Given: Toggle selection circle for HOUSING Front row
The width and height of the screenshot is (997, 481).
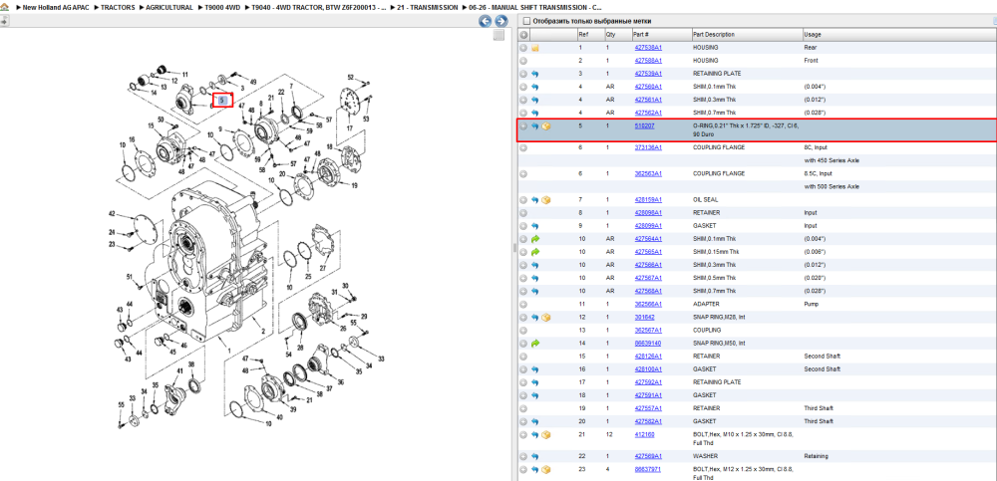Looking at the screenshot, I should [523, 61].
